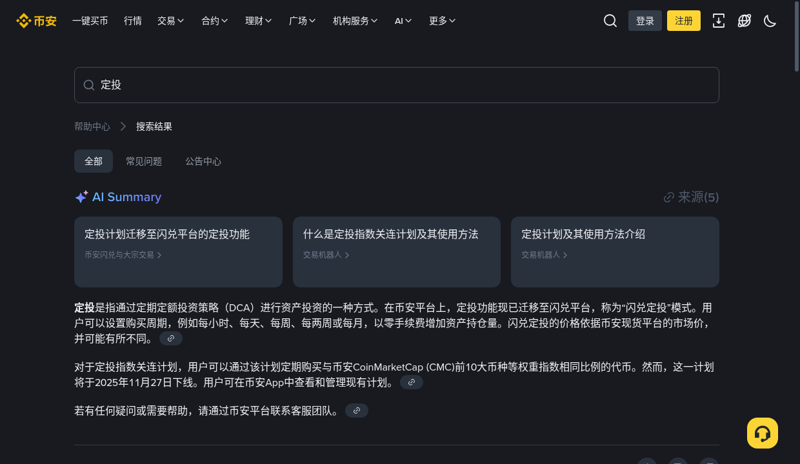Click the AI Summary sparkle icon
The width and height of the screenshot is (800, 464).
81,197
